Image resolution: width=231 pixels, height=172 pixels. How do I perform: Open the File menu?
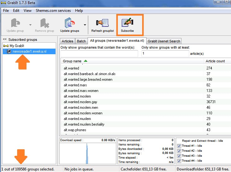(x=6, y=11)
